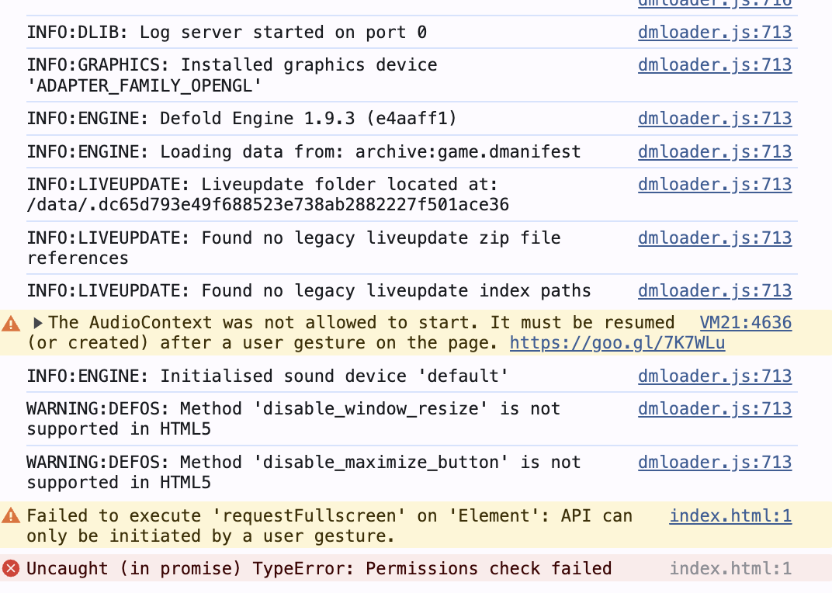Select the 'Failed to execute requestFullscreen' warning text
Image resolution: width=832 pixels, height=593 pixels.
(x=330, y=525)
